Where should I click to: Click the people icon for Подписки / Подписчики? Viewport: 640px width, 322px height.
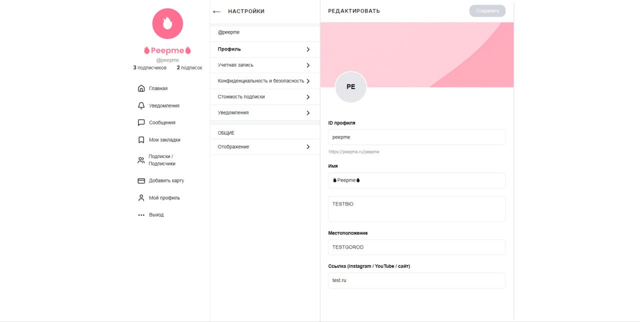[141, 160]
